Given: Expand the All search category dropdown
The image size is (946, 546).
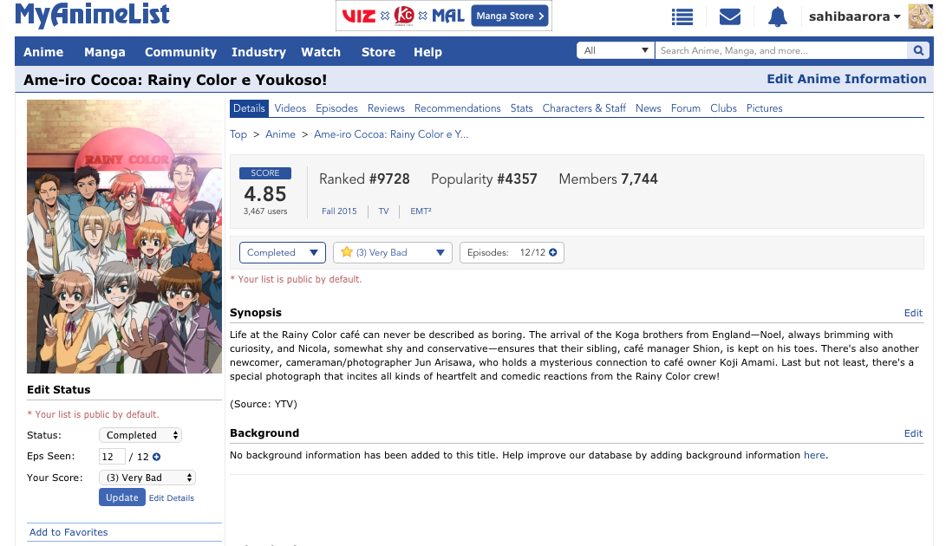Looking at the screenshot, I should 616,51.
